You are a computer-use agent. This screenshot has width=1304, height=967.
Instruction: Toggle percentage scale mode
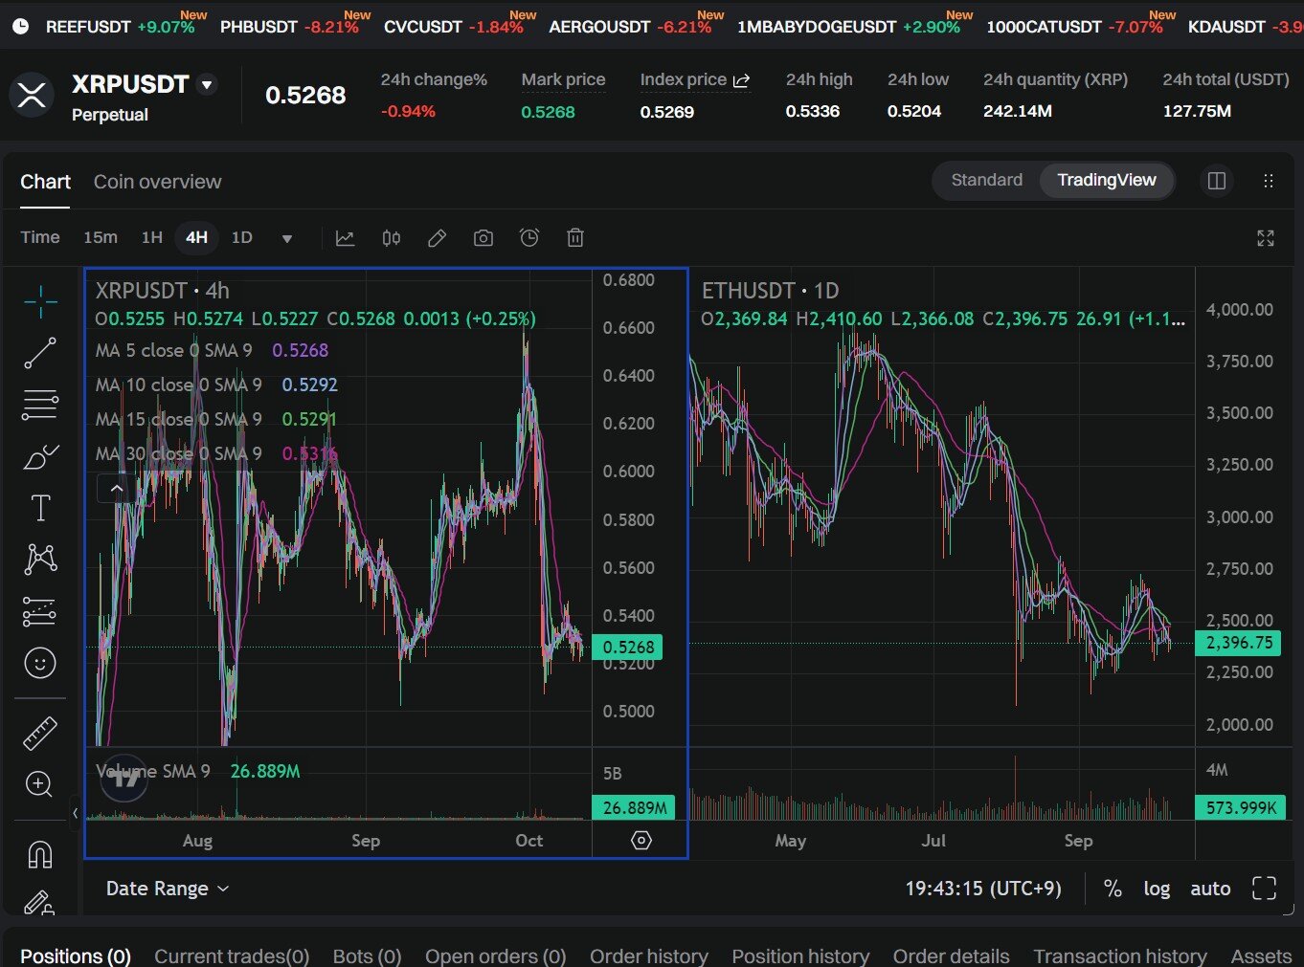(1113, 889)
